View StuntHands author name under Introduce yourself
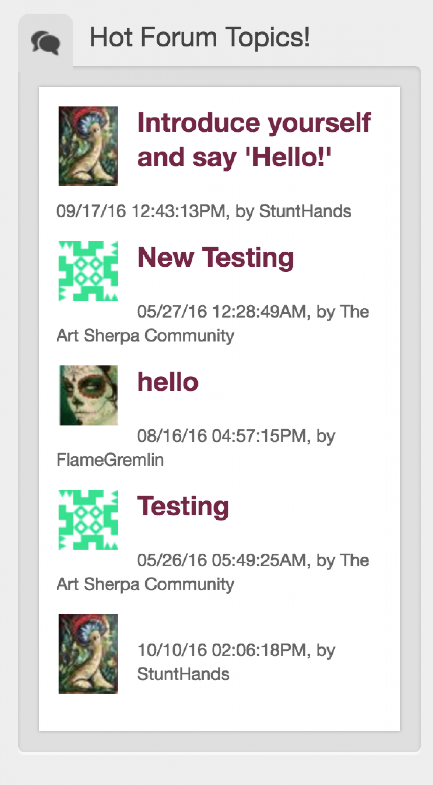 305,211
